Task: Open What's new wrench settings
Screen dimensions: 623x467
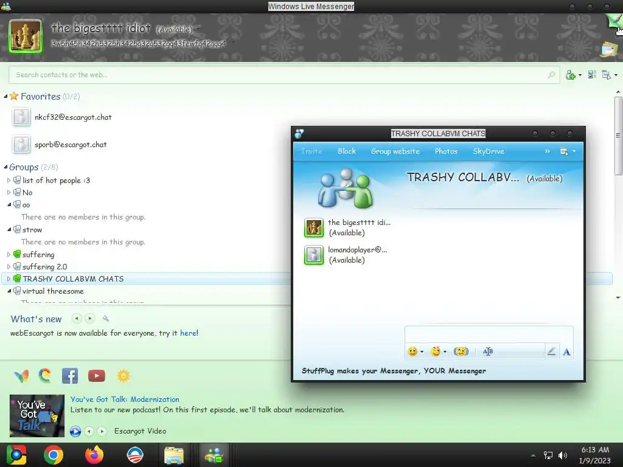Action: pos(105,319)
